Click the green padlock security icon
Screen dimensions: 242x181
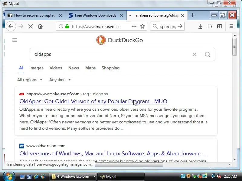pyautogui.click(x=67, y=26)
